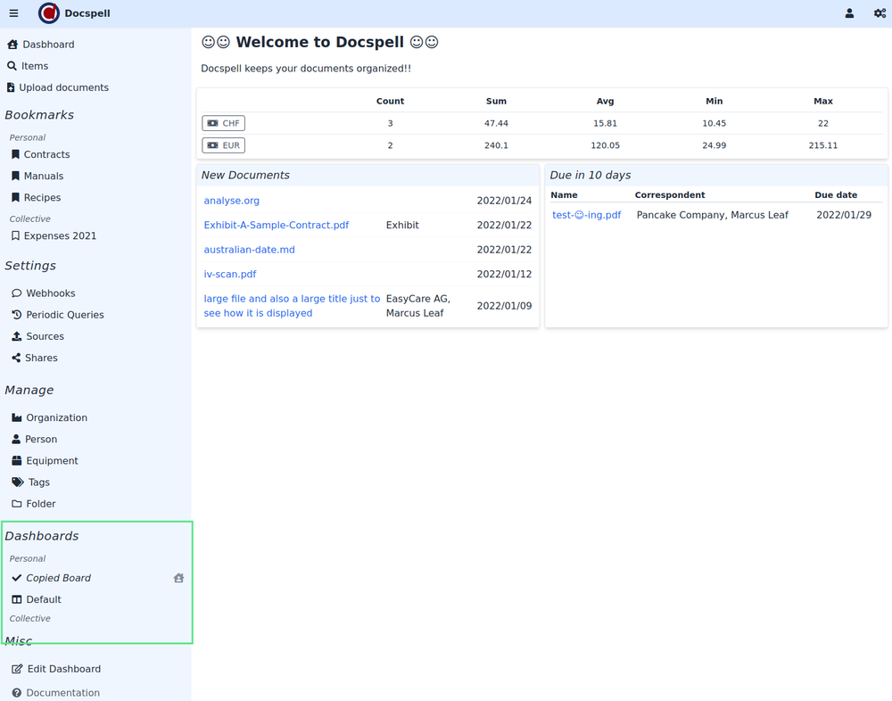Open Upload documents page
The image size is (892, 701).
pyautogui.click(x=63, y=87)
